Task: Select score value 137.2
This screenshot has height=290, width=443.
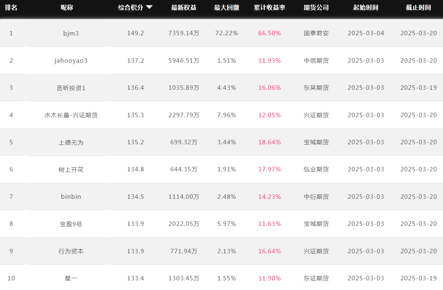Action: point(135,60)
